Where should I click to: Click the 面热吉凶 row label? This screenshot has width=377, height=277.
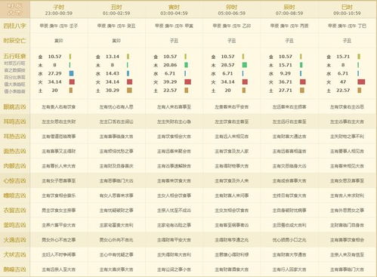14,151
